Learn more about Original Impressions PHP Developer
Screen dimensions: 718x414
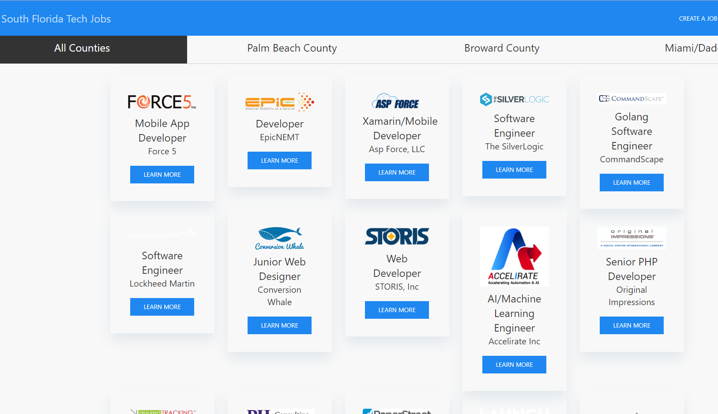(x=632, y=325)
